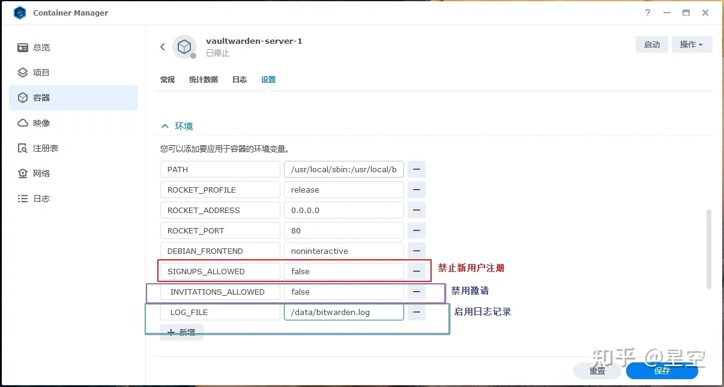Click the INVITATIONS_ALLOWED value field
The image size is (724, 387).
tap(343, 292)
